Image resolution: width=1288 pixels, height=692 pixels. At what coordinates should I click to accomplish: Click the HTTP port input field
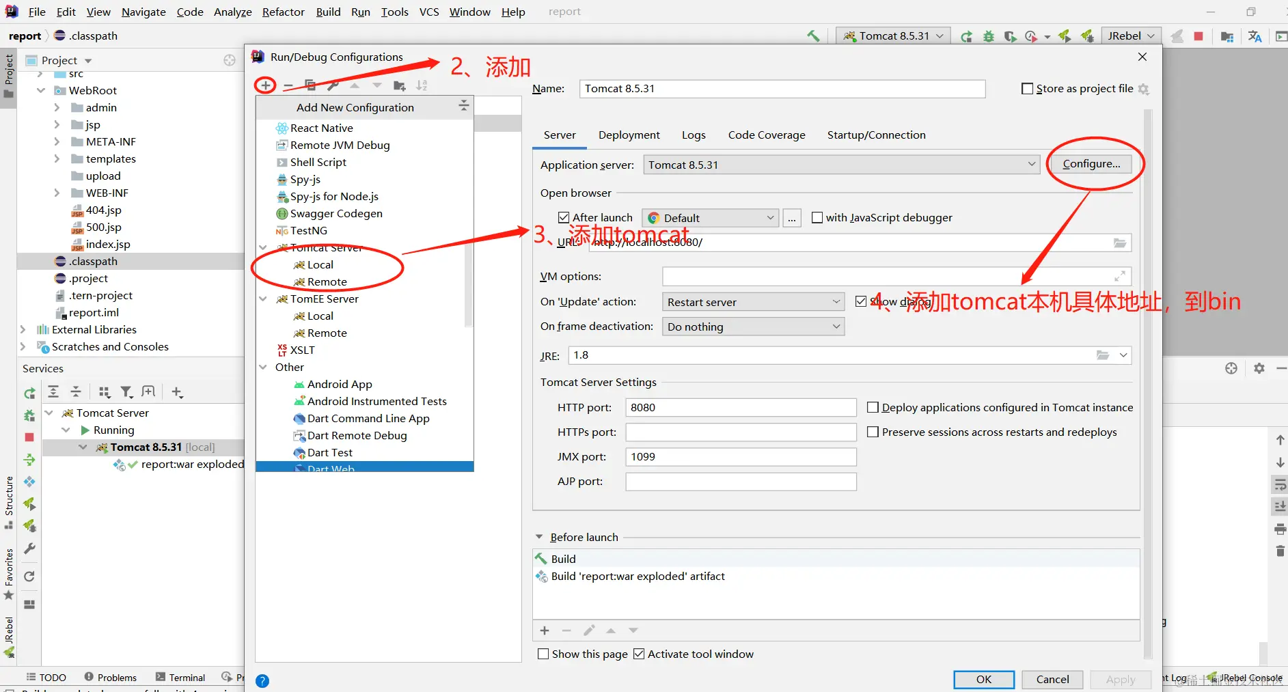741,407
